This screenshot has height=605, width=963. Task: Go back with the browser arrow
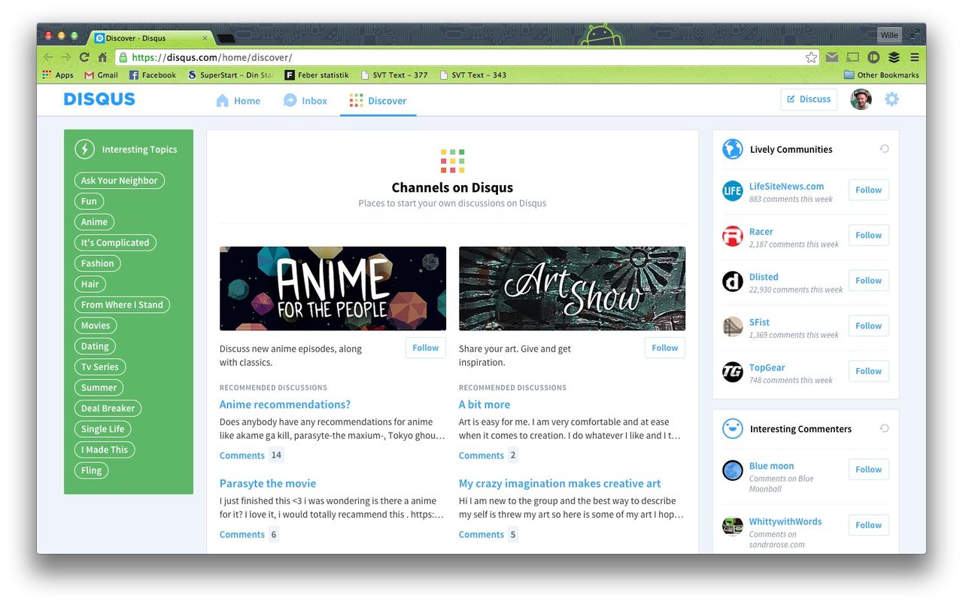pos(48,57)
